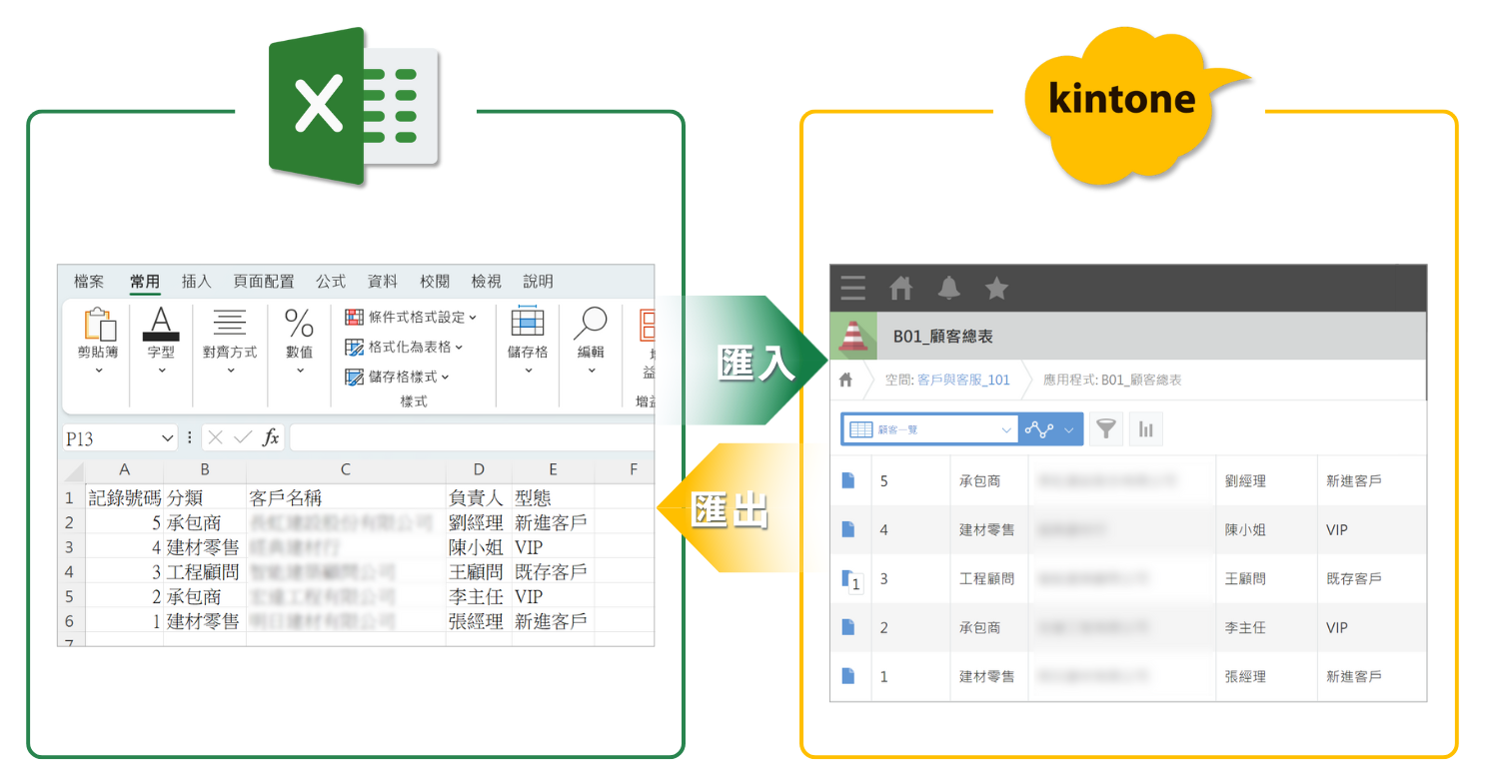The image size is (1492, 777).
Task: Click 王顧問 in kintone record list
Action: tap(1245, 578)
